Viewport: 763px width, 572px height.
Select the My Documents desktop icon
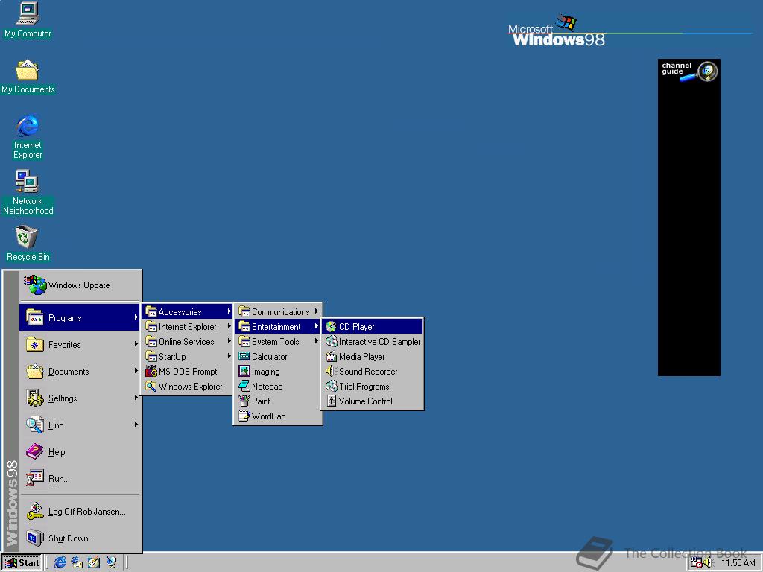pos(28,76)
